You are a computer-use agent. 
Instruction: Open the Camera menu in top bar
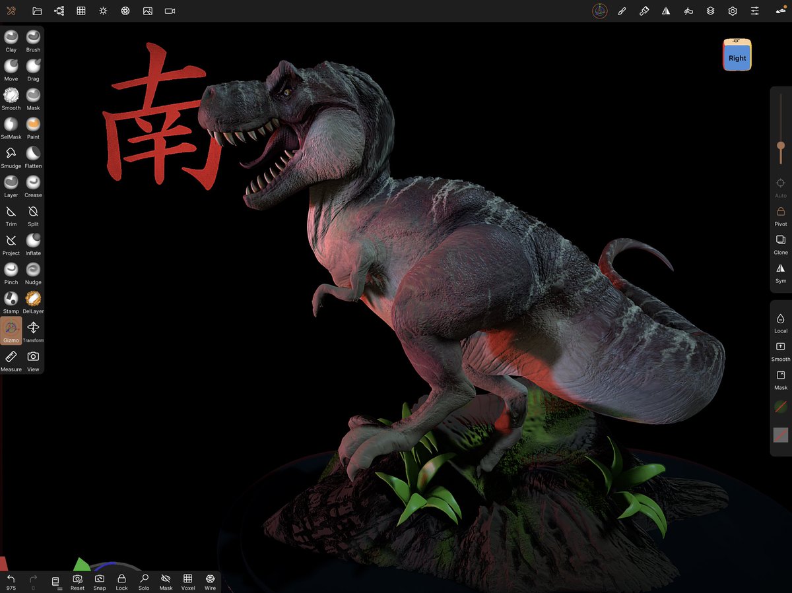[x=170, y=11]
